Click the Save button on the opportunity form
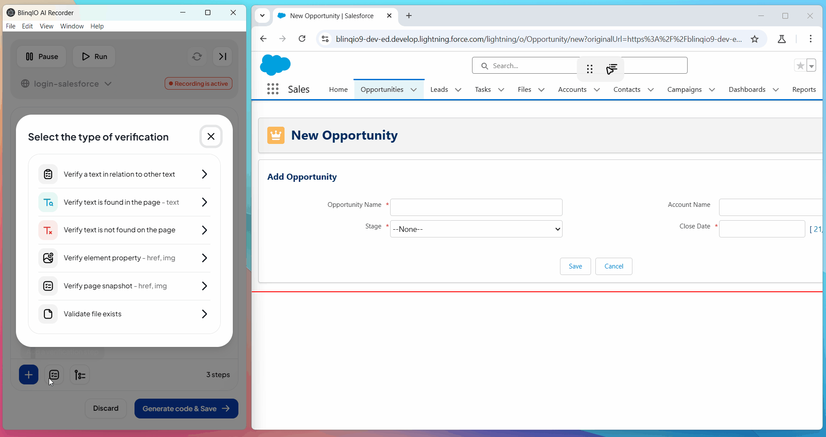 (x=575, y=266)
